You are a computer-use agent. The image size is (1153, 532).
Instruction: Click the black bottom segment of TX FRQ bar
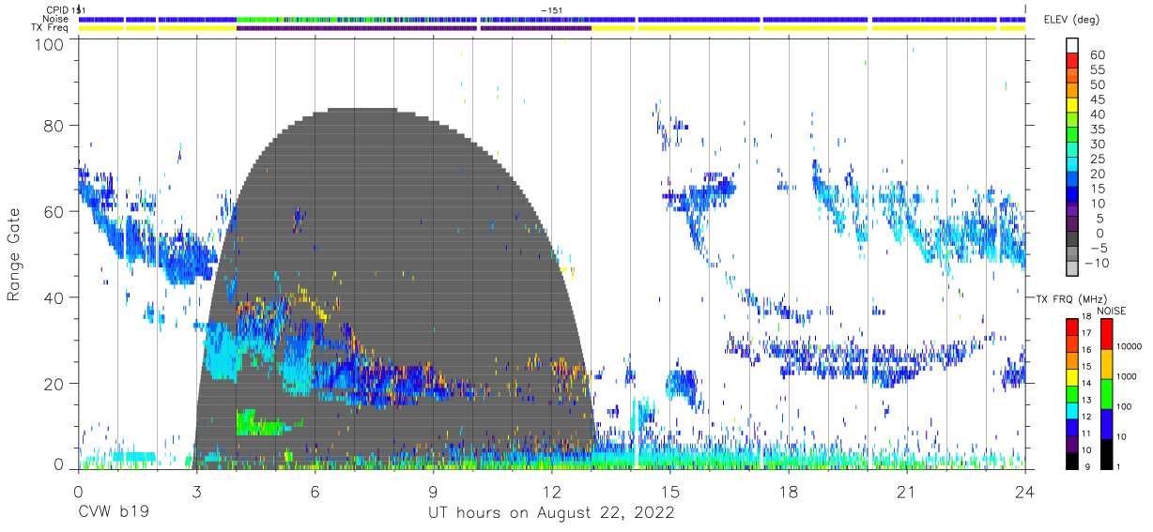[x=1071, y=462]
